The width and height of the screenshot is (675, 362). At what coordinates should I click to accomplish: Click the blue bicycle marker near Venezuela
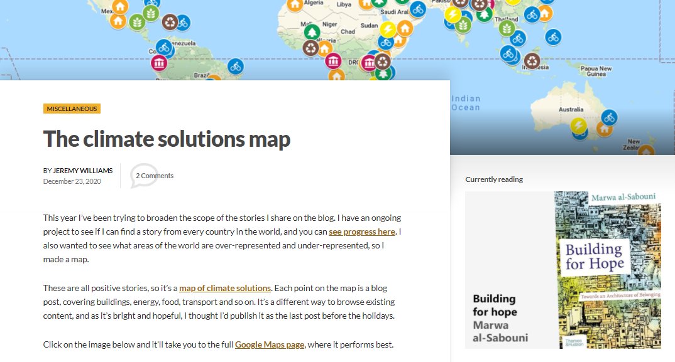coord(164,47)
